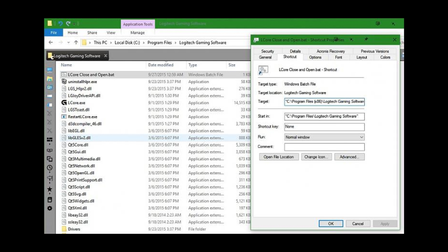Click the device icon above the gear

pyautogui.click(x=50, y=200)
